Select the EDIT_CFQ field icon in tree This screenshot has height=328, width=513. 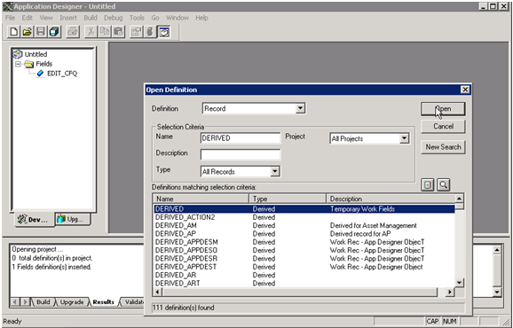pos(40,74)
